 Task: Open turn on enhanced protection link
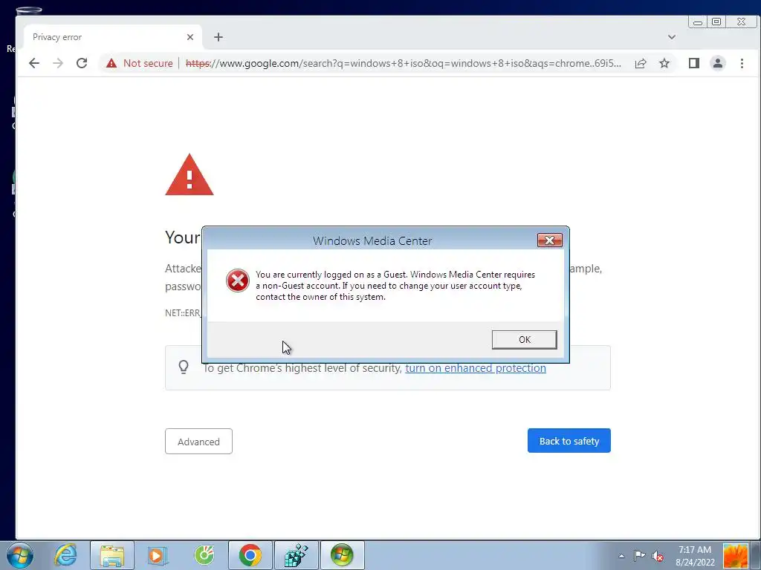[475, 368]
